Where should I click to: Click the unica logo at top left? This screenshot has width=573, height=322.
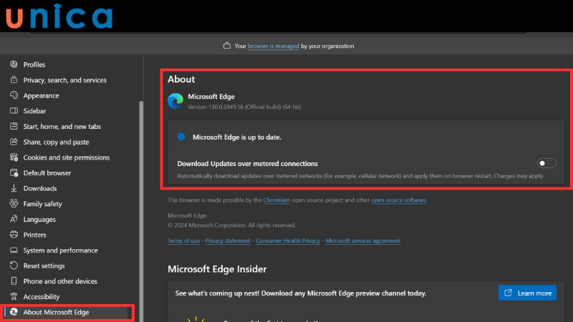click(x=59, y=16)
